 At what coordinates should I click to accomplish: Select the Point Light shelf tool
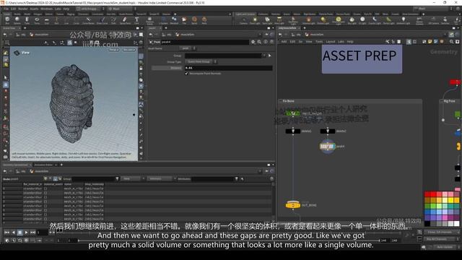coord(255,20)
